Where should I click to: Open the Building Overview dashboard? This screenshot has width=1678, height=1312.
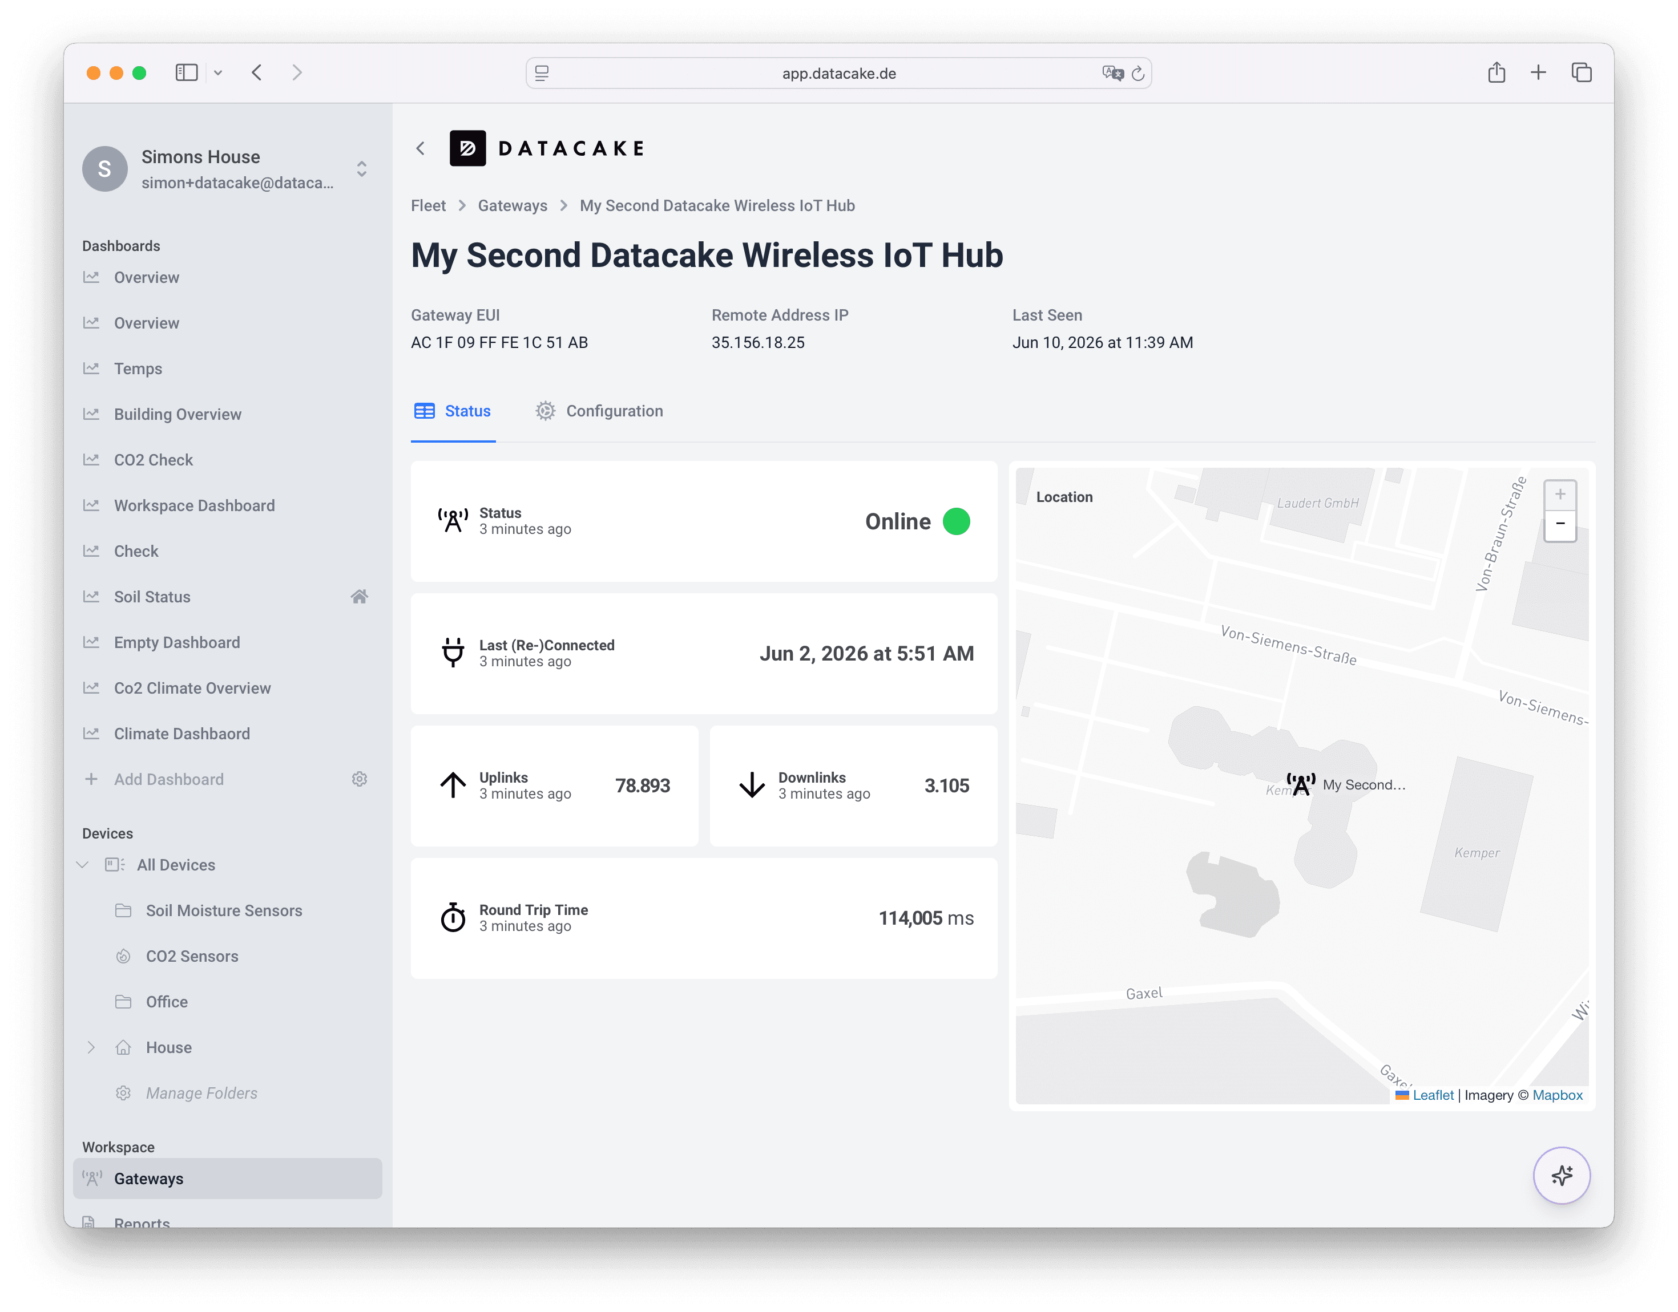click(178, 414)
